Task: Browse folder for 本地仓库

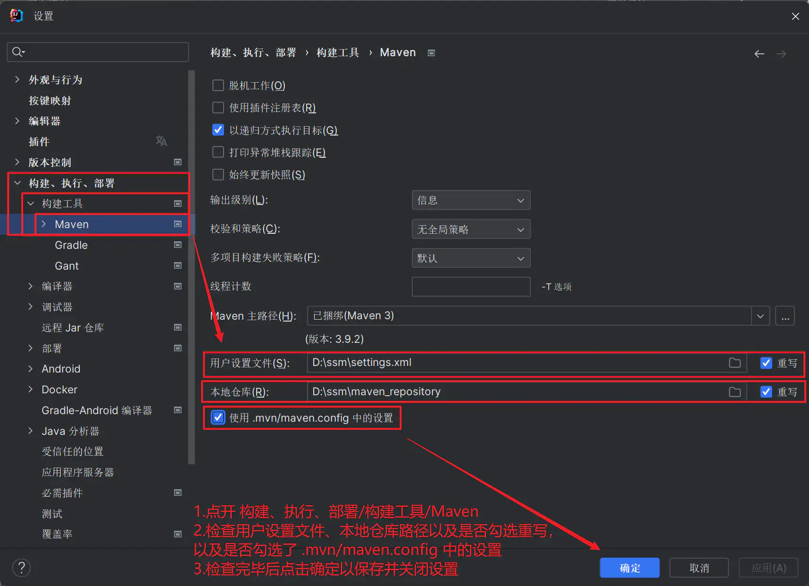Action: click(x=735, y=392)
